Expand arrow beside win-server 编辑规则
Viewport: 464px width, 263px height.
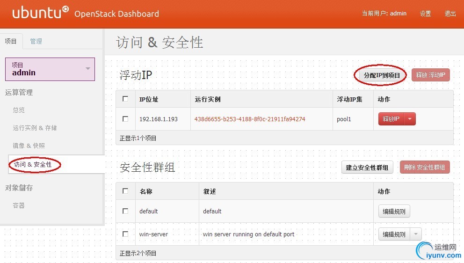[x=416, y=234]
